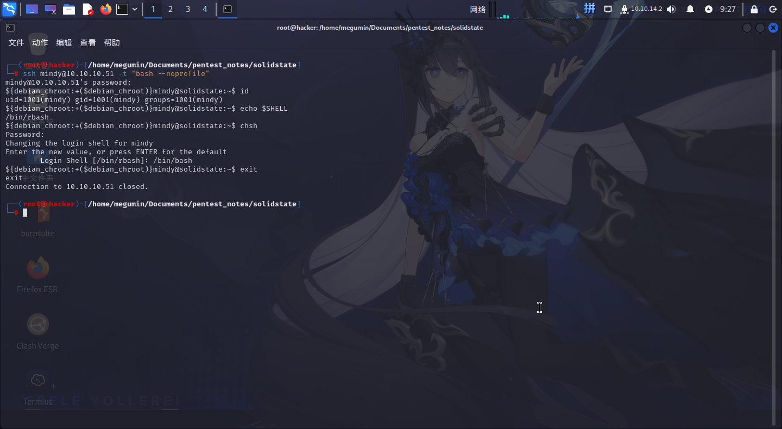Click the show desktop panel icon
The image size is (782, 429).
point(32,9)
